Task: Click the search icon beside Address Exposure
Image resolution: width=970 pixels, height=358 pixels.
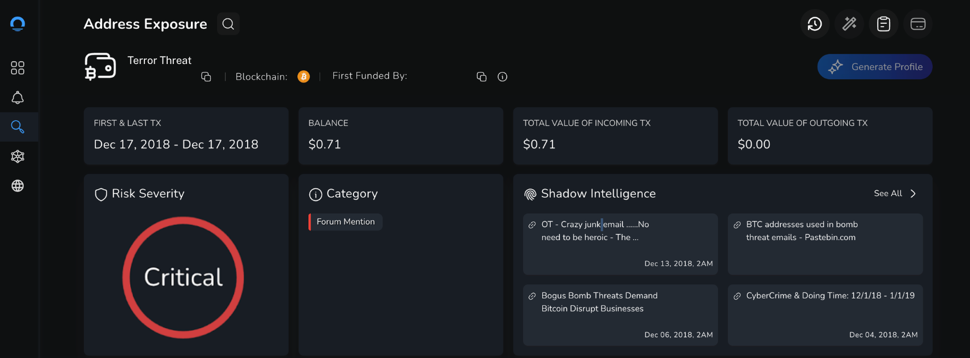Action: pos(228,24)
